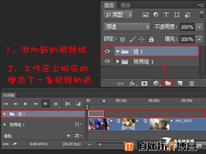Open the filter type (类型) dropdown

point(118,14)
